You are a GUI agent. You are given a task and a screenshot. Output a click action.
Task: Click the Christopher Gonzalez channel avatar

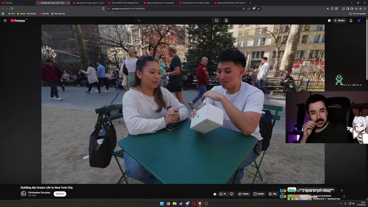24,194
